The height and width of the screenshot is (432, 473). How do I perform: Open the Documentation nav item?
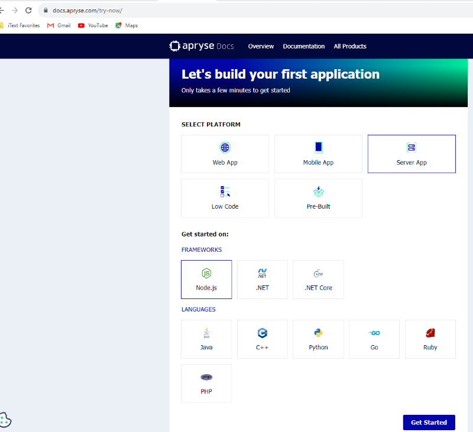coord(303,46)
